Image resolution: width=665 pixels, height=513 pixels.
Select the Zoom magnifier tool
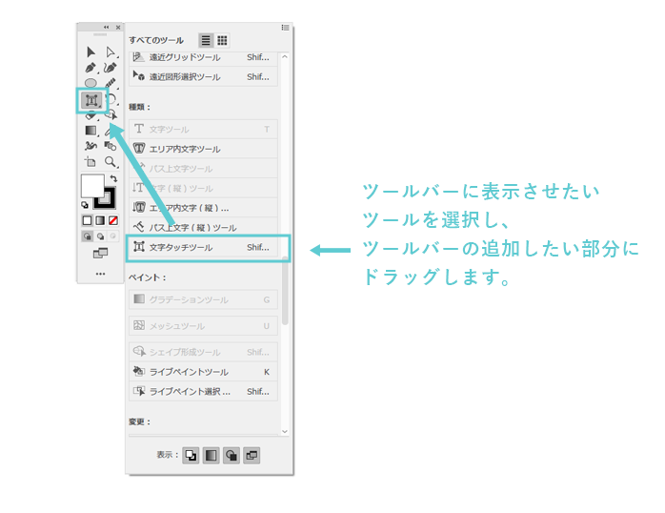[111, 162]
